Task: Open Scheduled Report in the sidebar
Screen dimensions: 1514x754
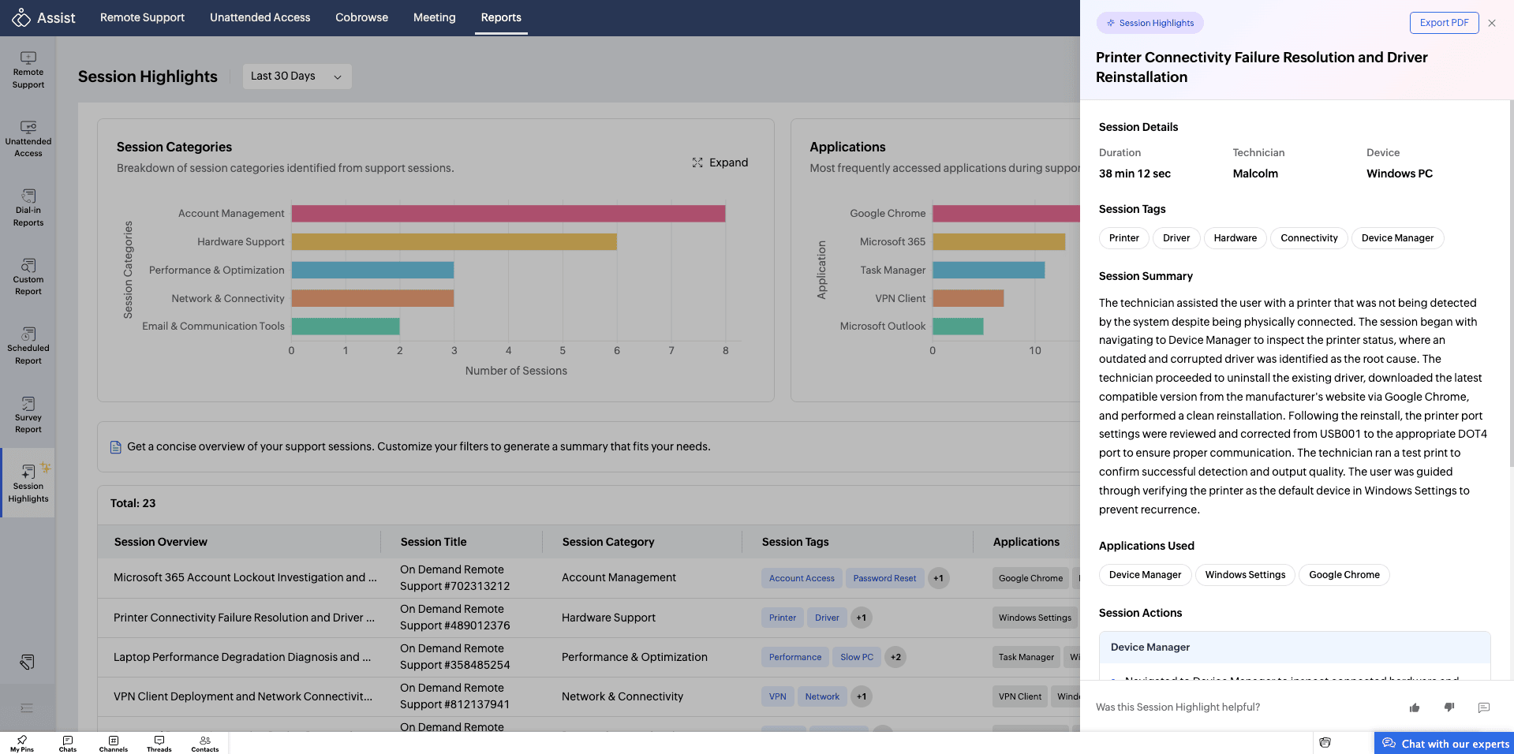Action: [x=28, y=345]
